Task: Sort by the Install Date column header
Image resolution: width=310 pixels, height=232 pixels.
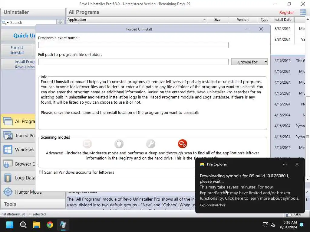Action: pyautogui.click(x=282, y=20)
